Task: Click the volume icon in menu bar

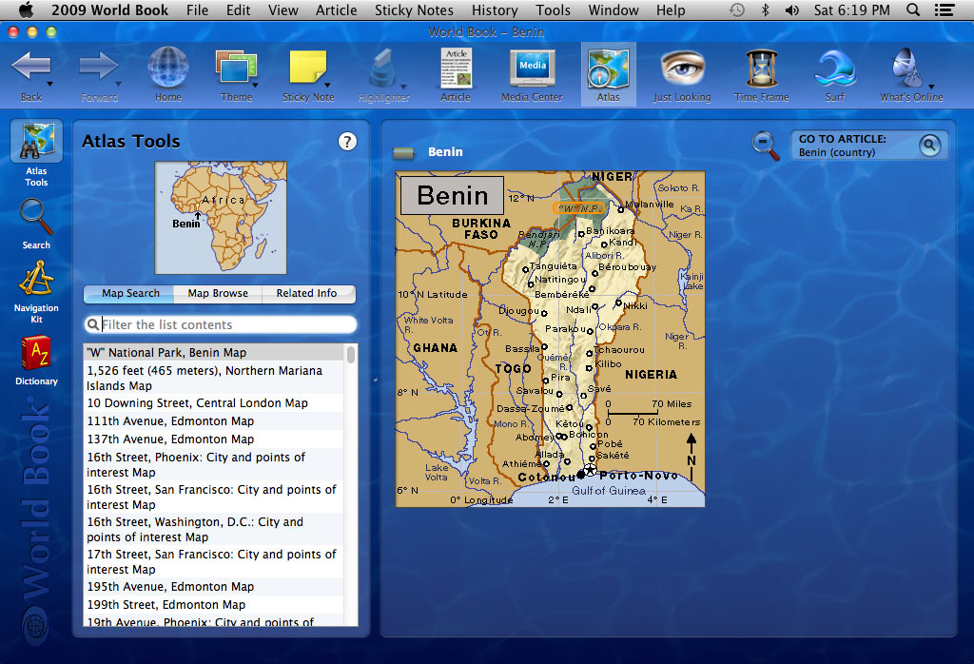Action: click(x=792, y=10)
